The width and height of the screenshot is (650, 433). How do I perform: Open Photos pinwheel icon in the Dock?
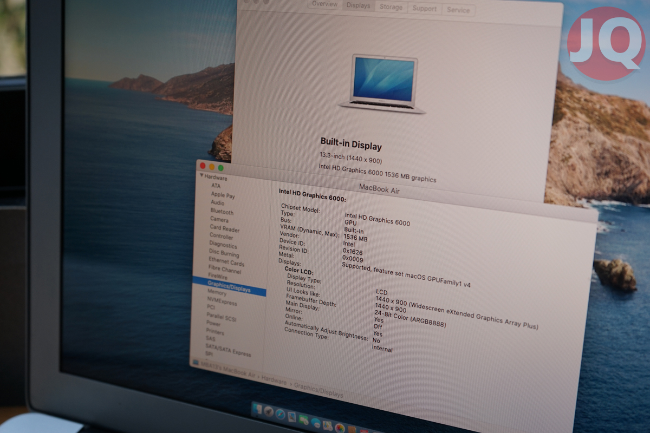click(340, 428)
